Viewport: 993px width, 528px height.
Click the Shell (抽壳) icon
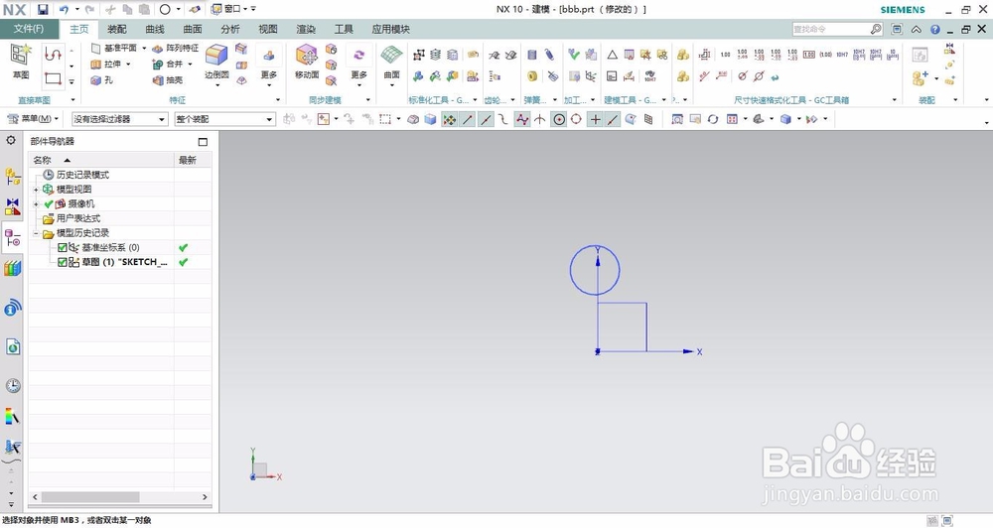pos(158,80)
